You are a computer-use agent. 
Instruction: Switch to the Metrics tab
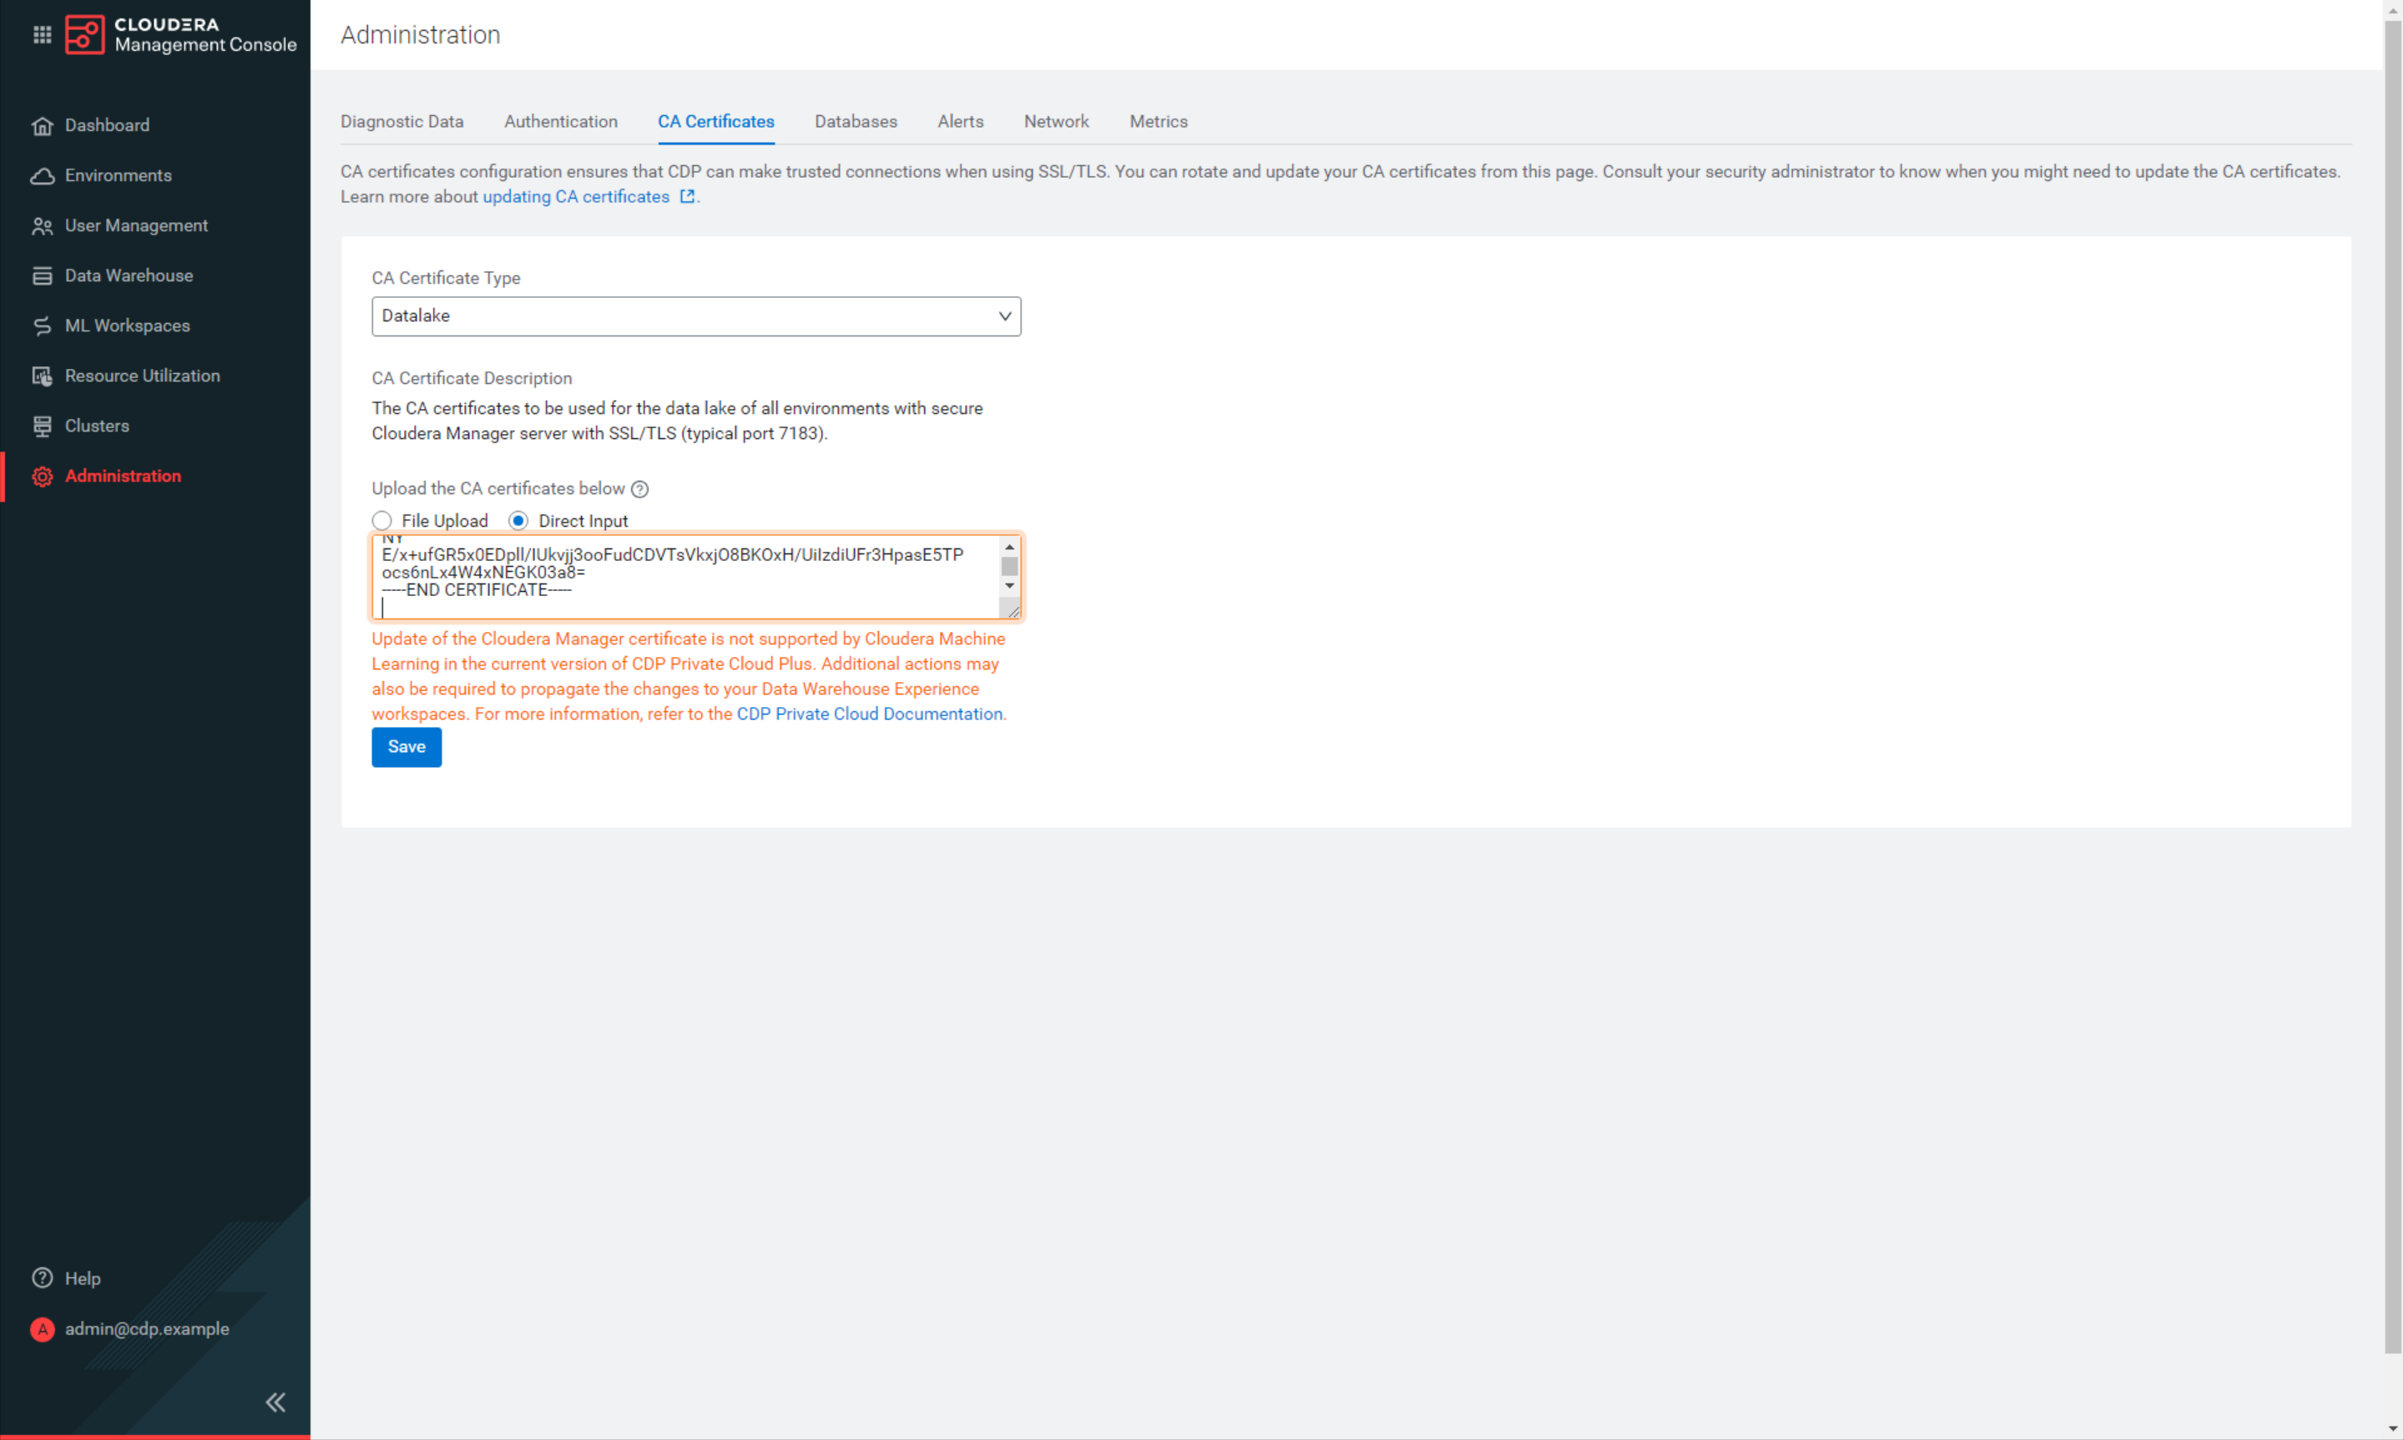click(x=1159, y=121)
